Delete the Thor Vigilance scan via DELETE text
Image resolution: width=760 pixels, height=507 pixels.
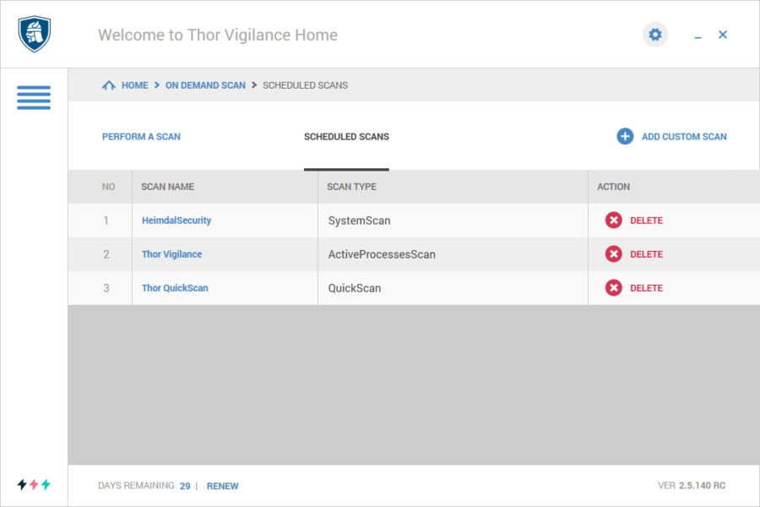click(x=646, y=254)
